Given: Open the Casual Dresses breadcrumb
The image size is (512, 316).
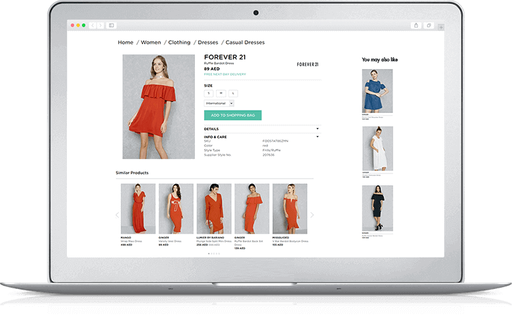Looking at the screenshot, I should point(245,43).
